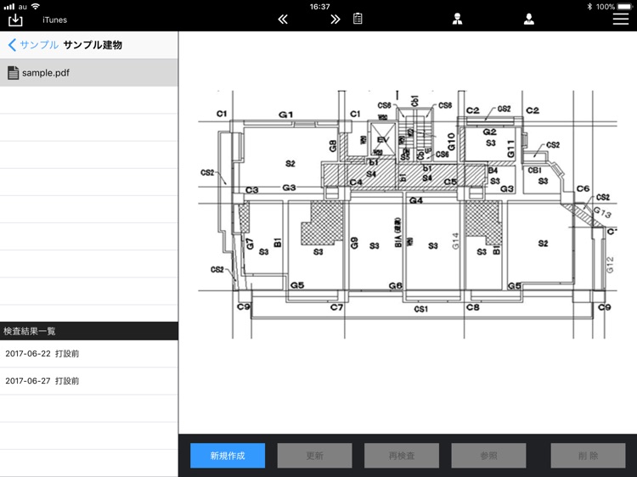637x477 pixels.
Task: Go back to サンプル list
Action: coord(33,45)
